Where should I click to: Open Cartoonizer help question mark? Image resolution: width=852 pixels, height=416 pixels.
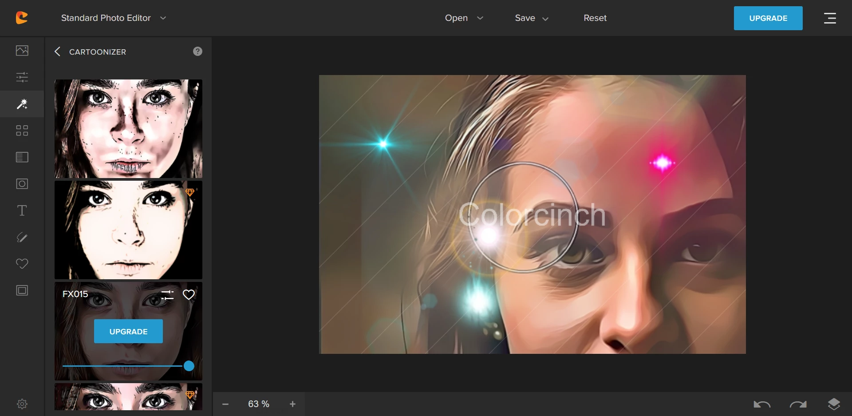[197, 52]
